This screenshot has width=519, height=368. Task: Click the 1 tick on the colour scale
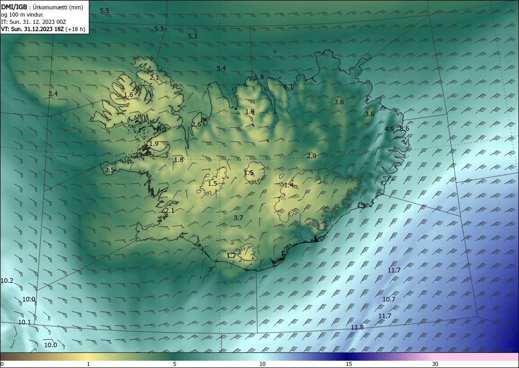(88, 364)
